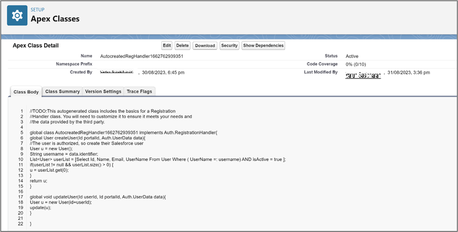Screen dimensions: 458x232
Task: Click the global class declaration code line
Action: (x=123, y=132)
